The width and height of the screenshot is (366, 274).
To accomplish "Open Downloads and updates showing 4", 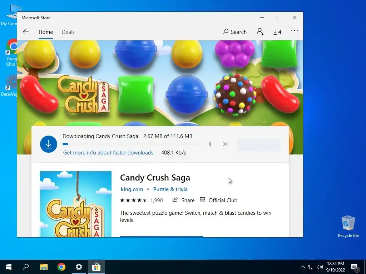I will coord(277,32).
